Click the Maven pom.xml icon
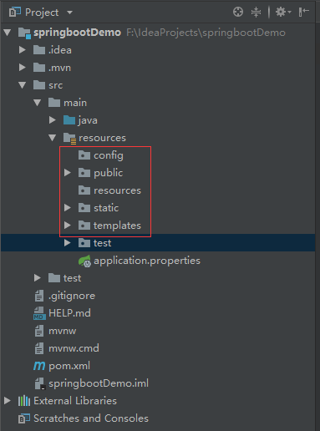Image resolution: width=320 pixels, height=431 pixels. tap(39, 366)
